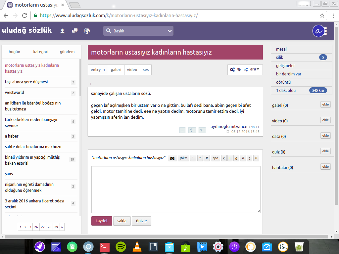Switch to the 'kategori' tab
339x254 pixels.
point(41,52)
